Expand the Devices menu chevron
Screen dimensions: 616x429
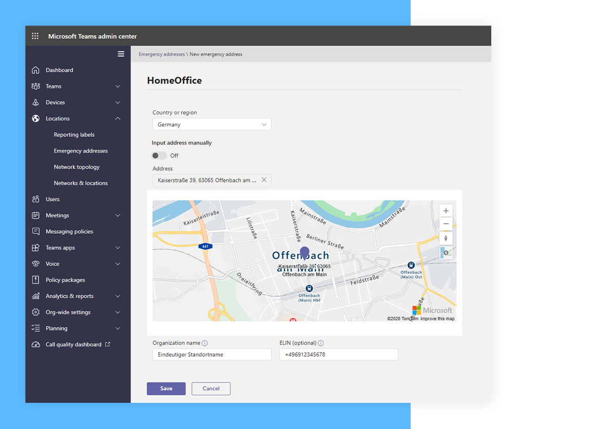click(x=118, y=103)
